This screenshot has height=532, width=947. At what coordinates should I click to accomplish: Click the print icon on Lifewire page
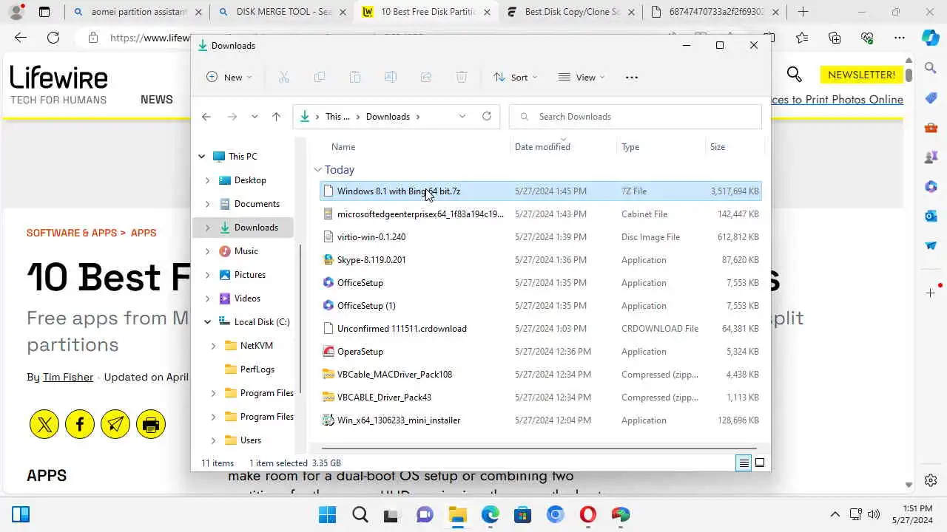151,424
